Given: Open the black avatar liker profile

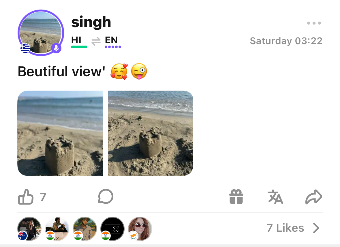Looking at the screenshot, I should [x=112, y=229].
